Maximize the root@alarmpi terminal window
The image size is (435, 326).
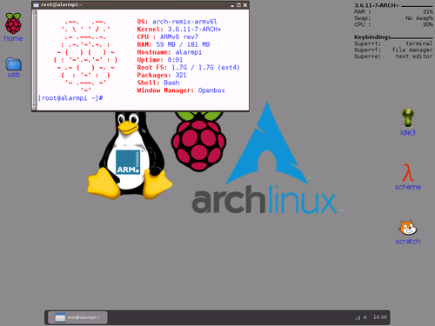tap(238, 5)
